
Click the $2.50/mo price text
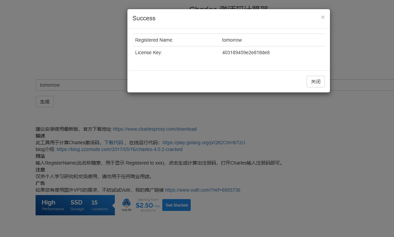pyautogui.click(x=148, y=206)
